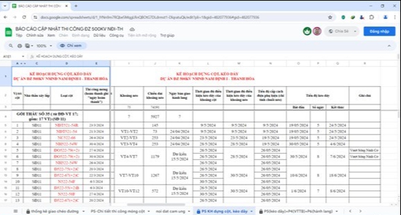Select column K header
401x215 pixels.
coord(179,63)
